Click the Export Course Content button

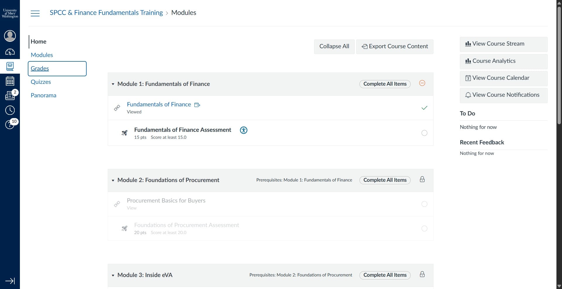(395, 46)
